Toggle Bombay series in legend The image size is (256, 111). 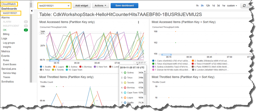coord(86,67)
